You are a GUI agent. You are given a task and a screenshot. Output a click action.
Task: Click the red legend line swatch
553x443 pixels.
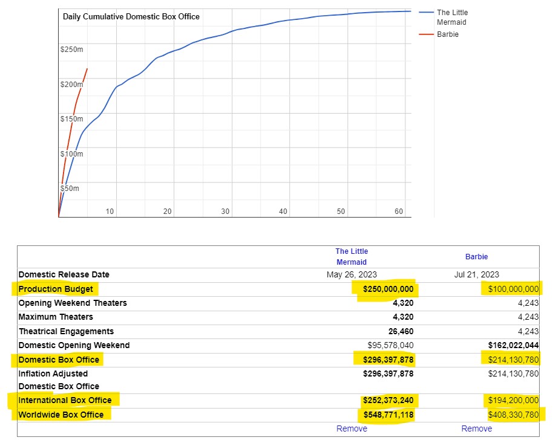(x=426, y=34)
